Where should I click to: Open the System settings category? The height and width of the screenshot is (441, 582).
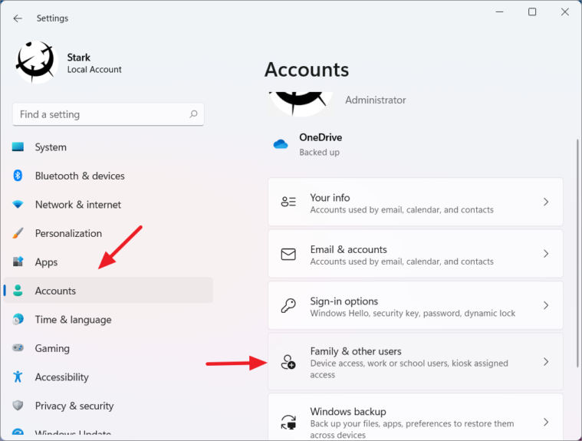pyautogui.click(x=108, y=147)
